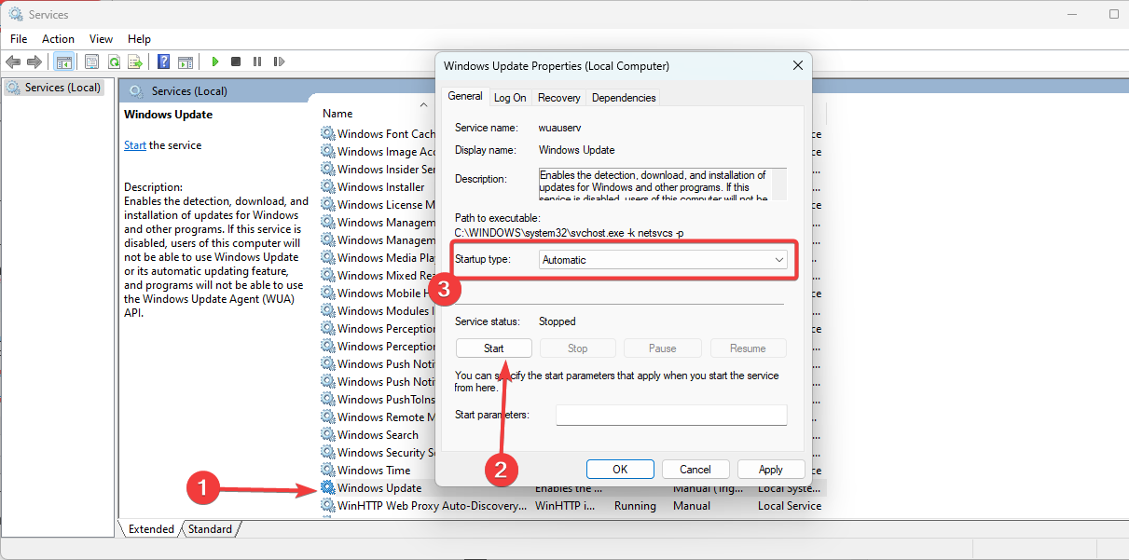
Task: Click the gear icon beside Windows Installer
Action: (x=328, y=186)
